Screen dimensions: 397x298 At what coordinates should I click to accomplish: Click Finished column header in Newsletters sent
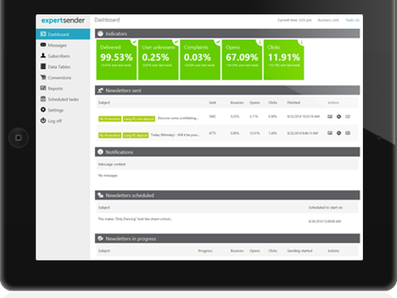click(294, 103)
